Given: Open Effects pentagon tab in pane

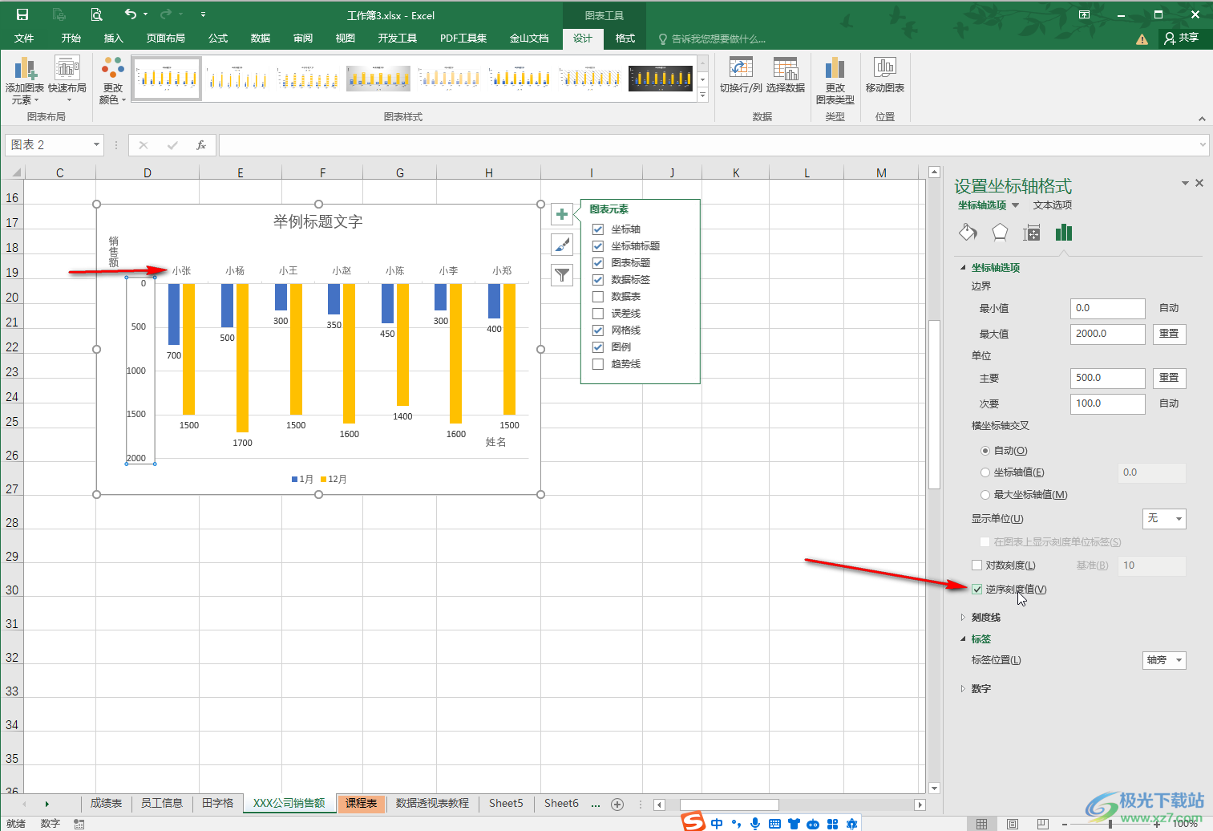Looking at the screenshot, I should pyautogui.click(x=1000, y=233).
